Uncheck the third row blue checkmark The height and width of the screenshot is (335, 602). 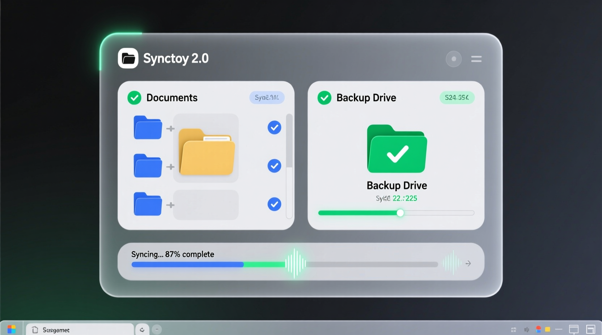click(x=274, y=204)
